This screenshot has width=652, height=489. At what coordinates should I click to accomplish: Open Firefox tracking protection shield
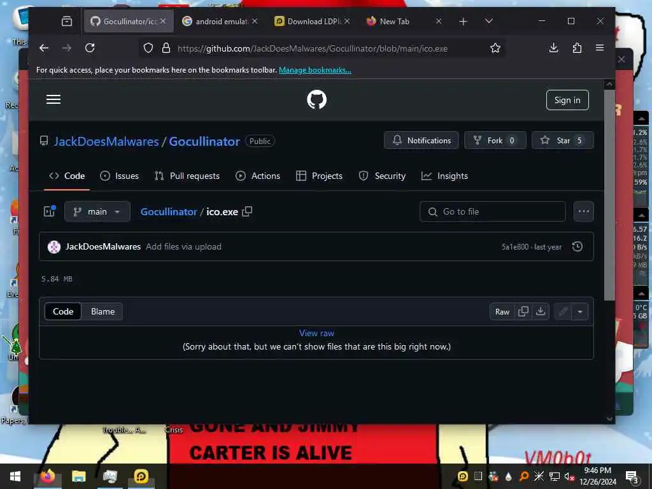(x=148, y=48)
